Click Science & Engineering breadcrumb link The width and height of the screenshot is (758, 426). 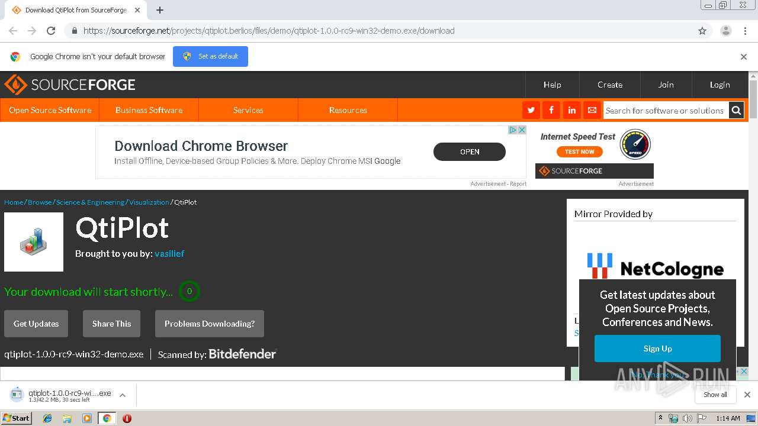[x=90, y=202]
